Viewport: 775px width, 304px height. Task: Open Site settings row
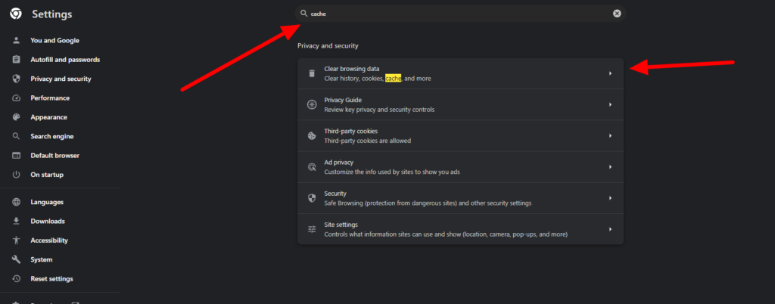[x=461, y=229]
